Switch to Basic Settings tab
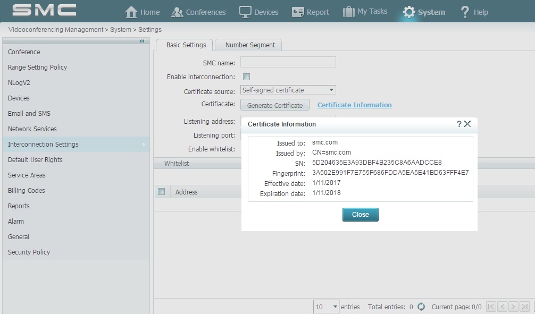535x314 pixels. click(x=185, y=45)
